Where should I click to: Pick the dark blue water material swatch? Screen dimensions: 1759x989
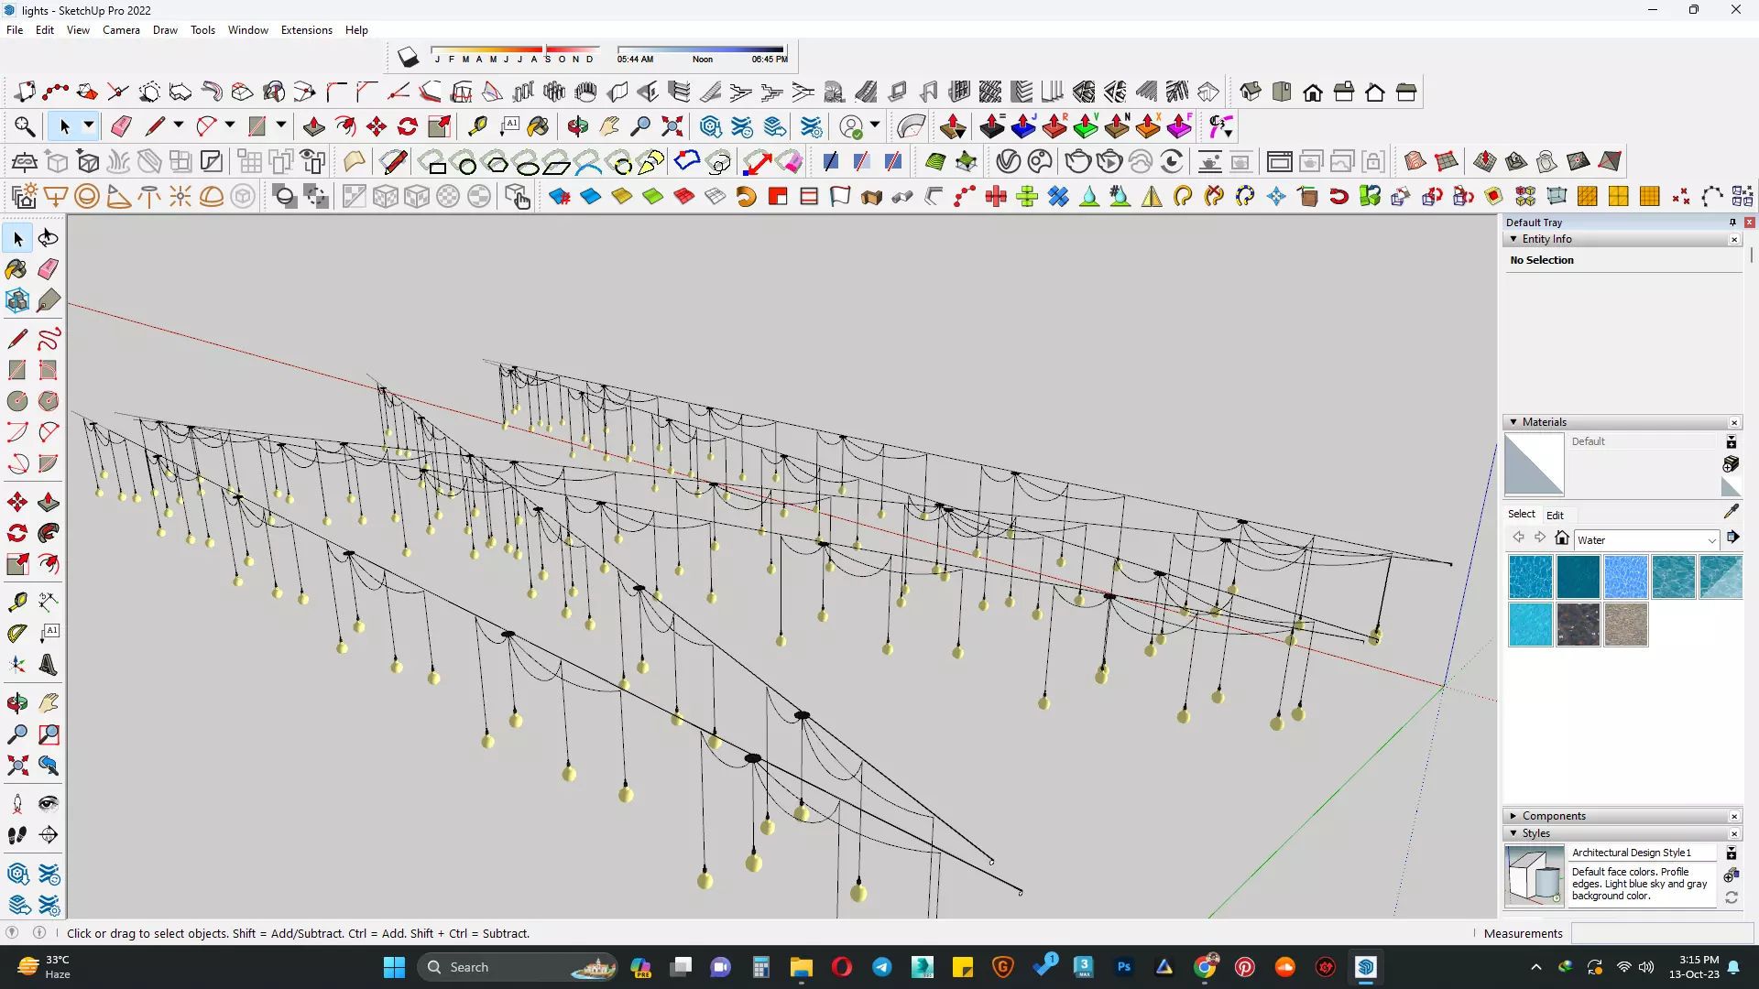(1578, 577)
